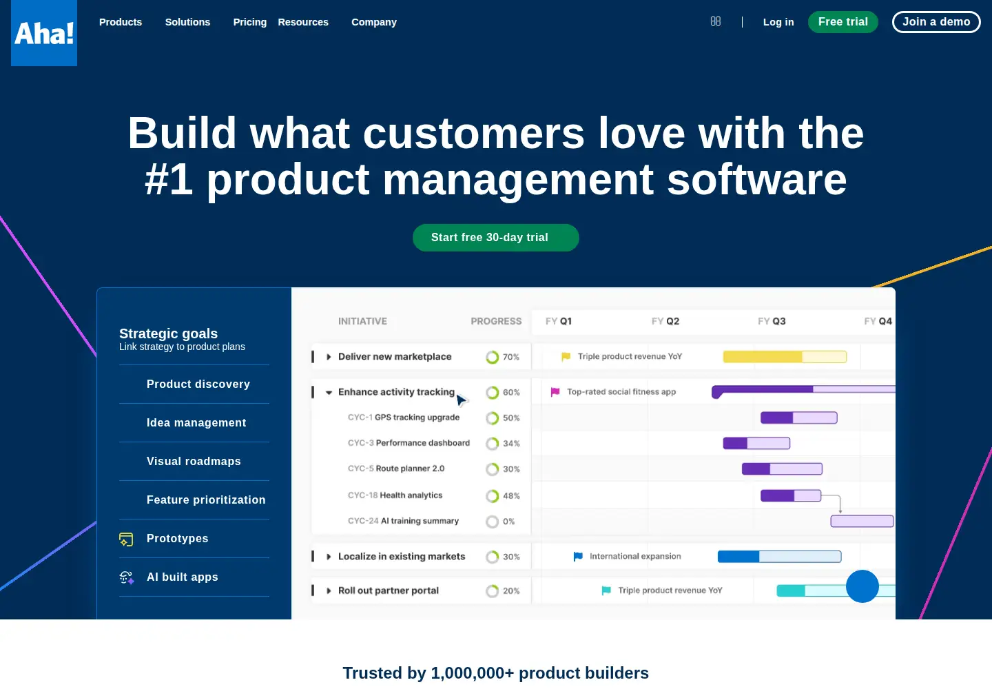Click the 0% progress ring for AI training summary
This screenshot has height=689, width=992.
tap(492, 522)
